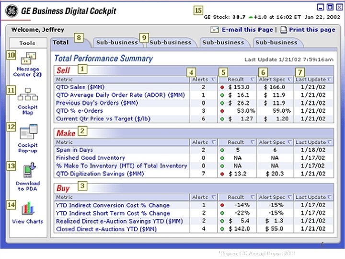Image resolution: width=345 pixels, height=259 pixels.
Task: Click the '$ 20.3' alert spec value
Action: (275, 174)
